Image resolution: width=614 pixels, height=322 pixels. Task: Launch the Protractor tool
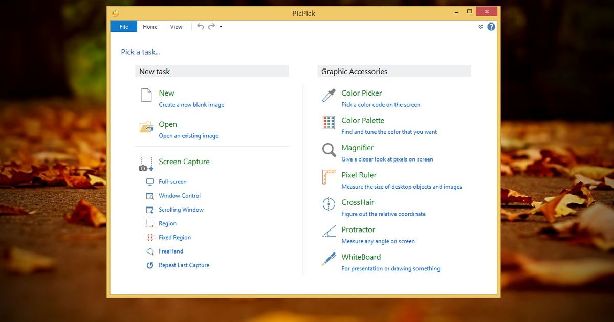[x=358, y=229]
